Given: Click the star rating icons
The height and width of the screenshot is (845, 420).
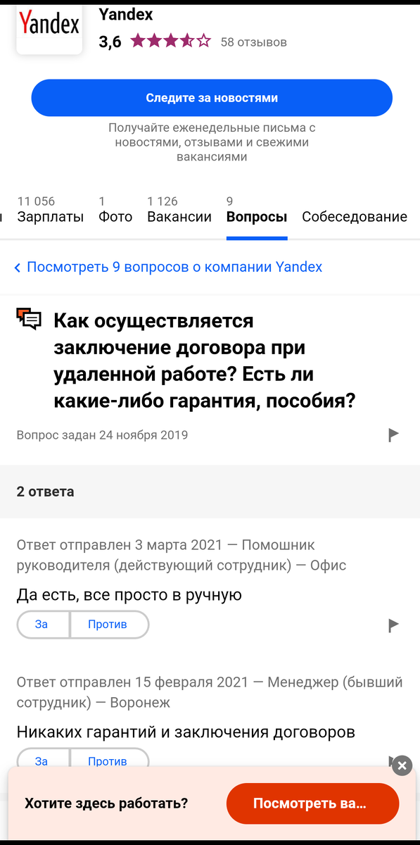Looking at the screenshot, I should [x=170, y=42].
